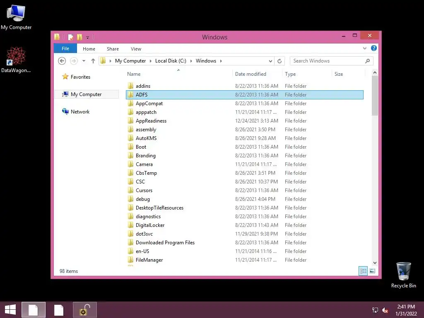Expand the ribbon chevron

364,48
